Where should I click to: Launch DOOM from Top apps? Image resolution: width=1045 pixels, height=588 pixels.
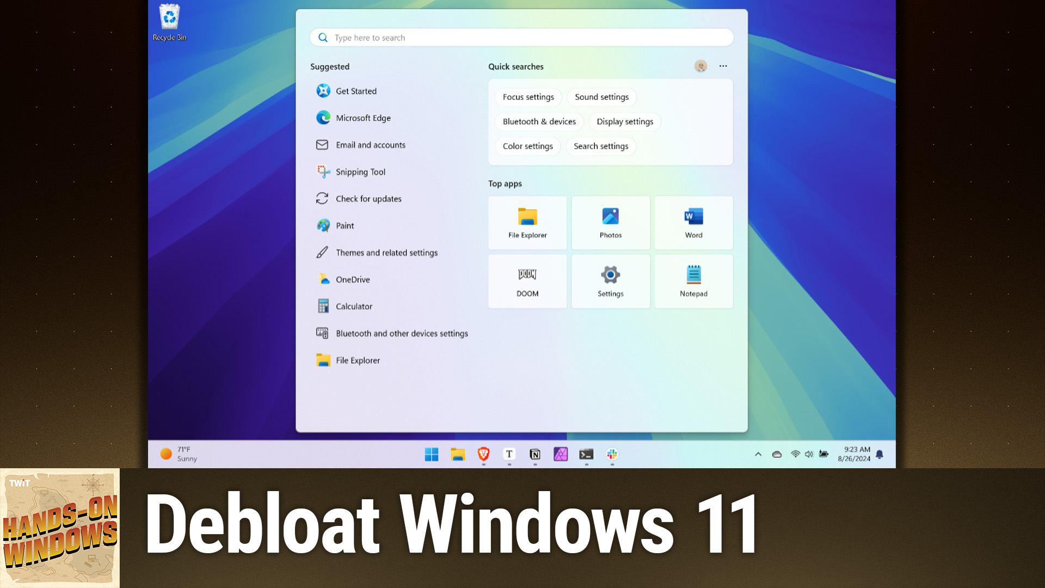pos(527,280)
